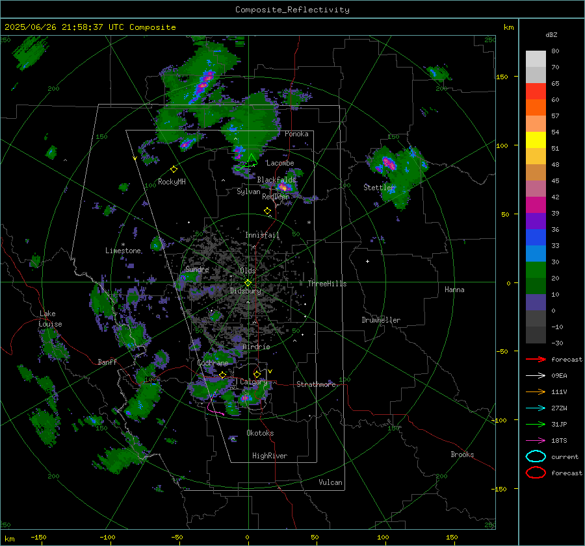This screenshot has width=585, height=546.
Task: Click the Blackfalds town label
Action: (x=276, y=180)
